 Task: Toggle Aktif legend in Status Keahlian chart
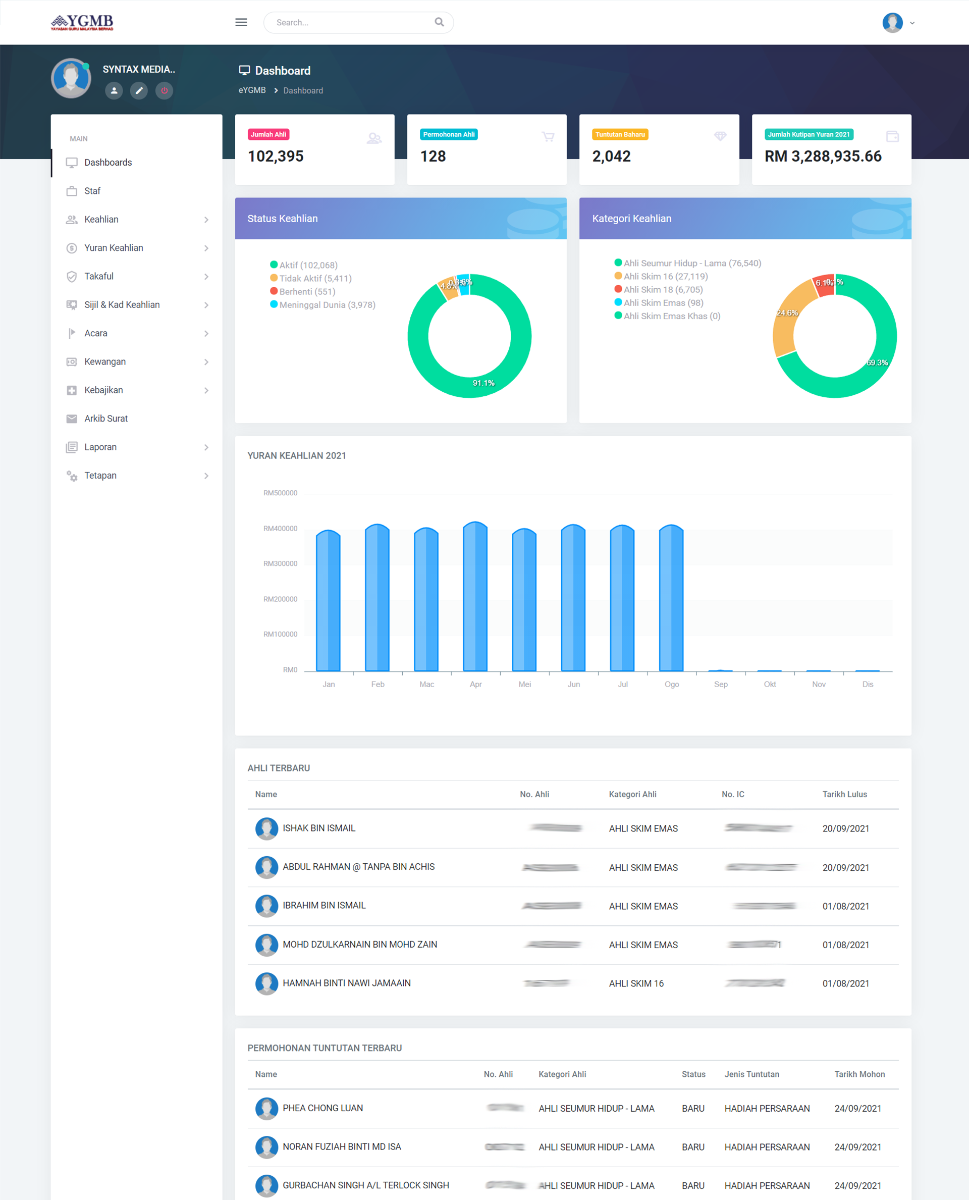pyautogui.click(x=304, y=265)
